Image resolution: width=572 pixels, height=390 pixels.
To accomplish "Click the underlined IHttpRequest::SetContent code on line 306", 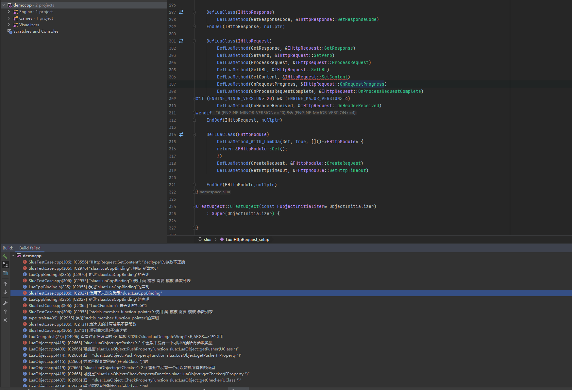I will click(x=316, y=77).
